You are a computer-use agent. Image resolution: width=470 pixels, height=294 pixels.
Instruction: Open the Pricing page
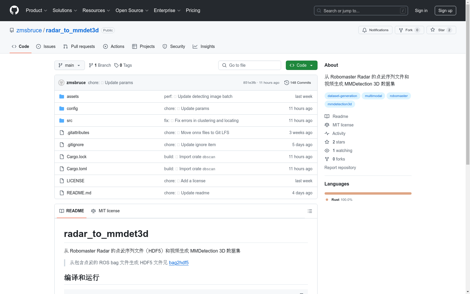point(193,10)
